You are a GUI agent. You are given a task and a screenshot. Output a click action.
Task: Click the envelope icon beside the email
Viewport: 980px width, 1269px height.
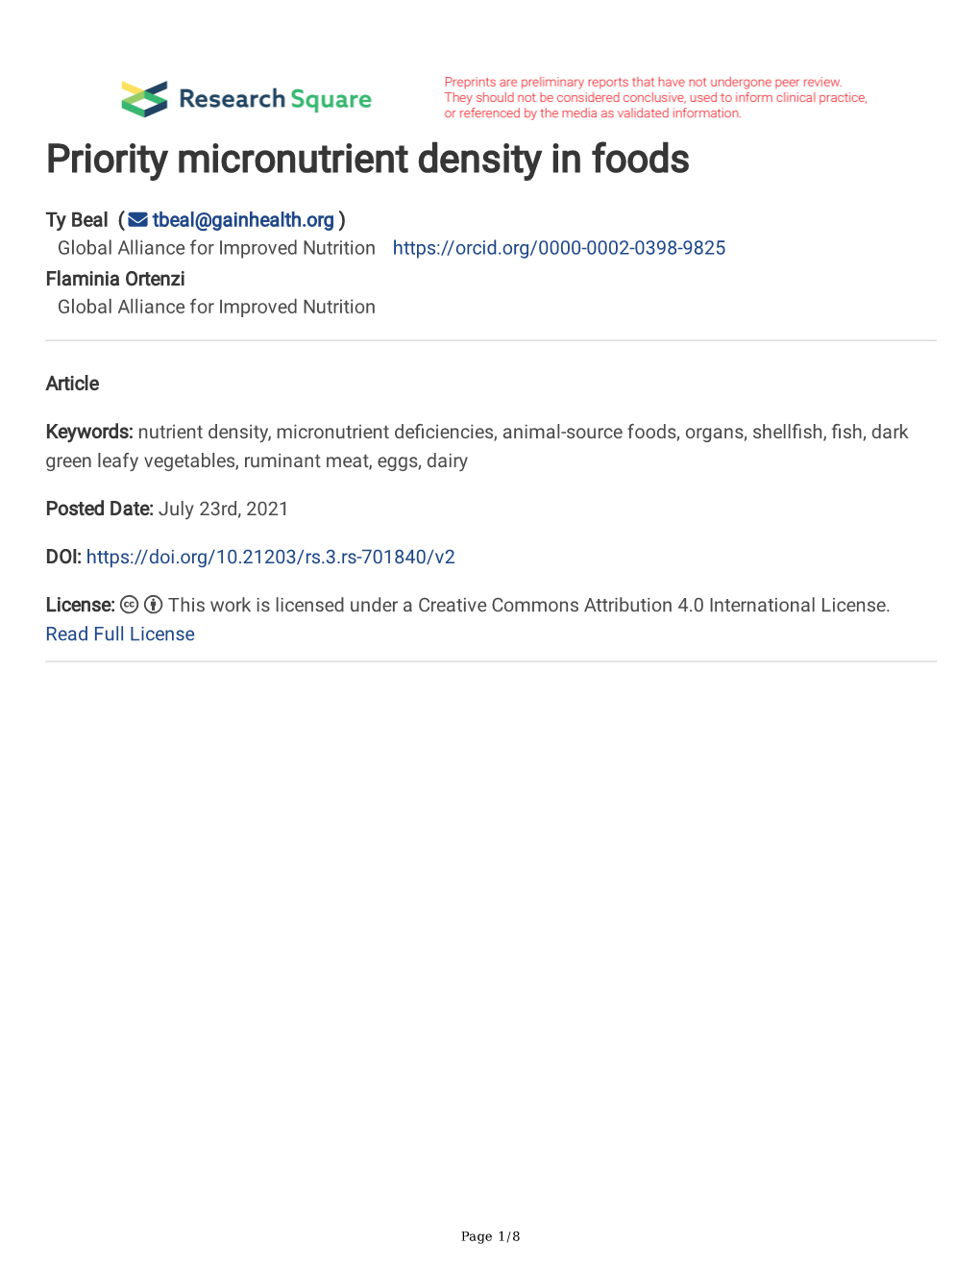137,220
